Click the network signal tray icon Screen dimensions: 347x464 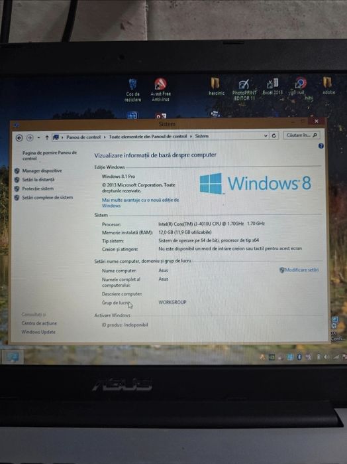click(x=336, y=357)
